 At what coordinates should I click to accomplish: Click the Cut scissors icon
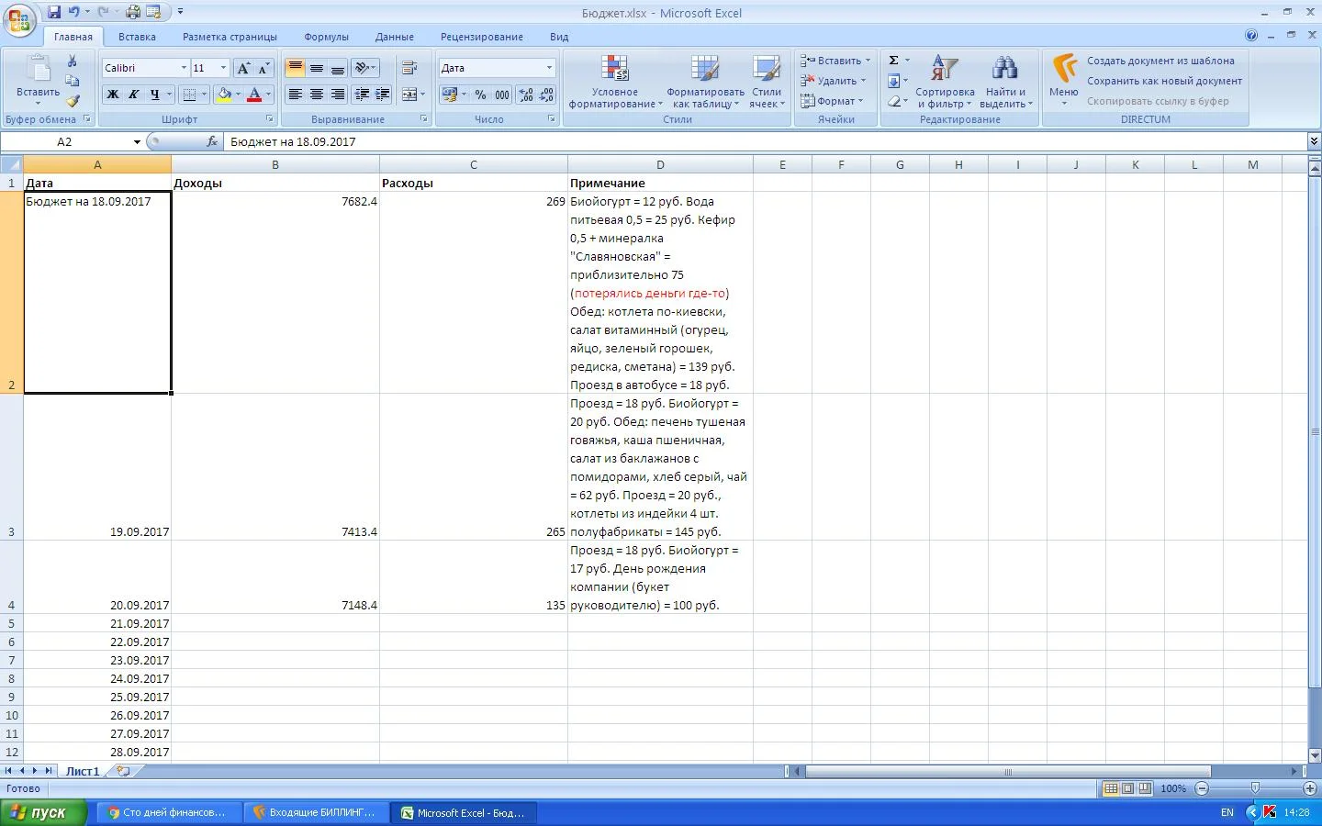[73, 61]
